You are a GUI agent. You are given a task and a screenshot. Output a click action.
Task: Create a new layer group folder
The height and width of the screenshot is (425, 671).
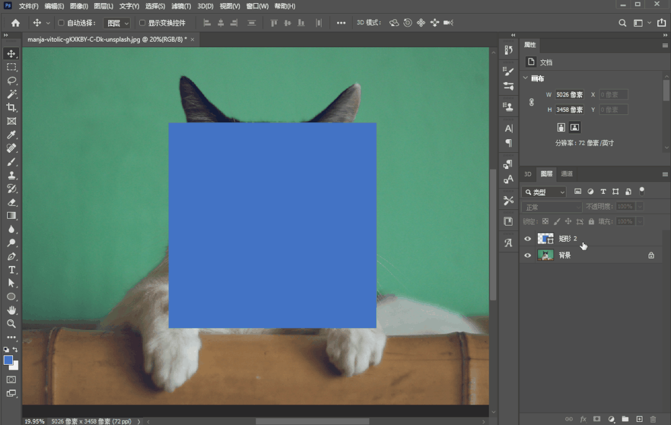tap(625, 419)
